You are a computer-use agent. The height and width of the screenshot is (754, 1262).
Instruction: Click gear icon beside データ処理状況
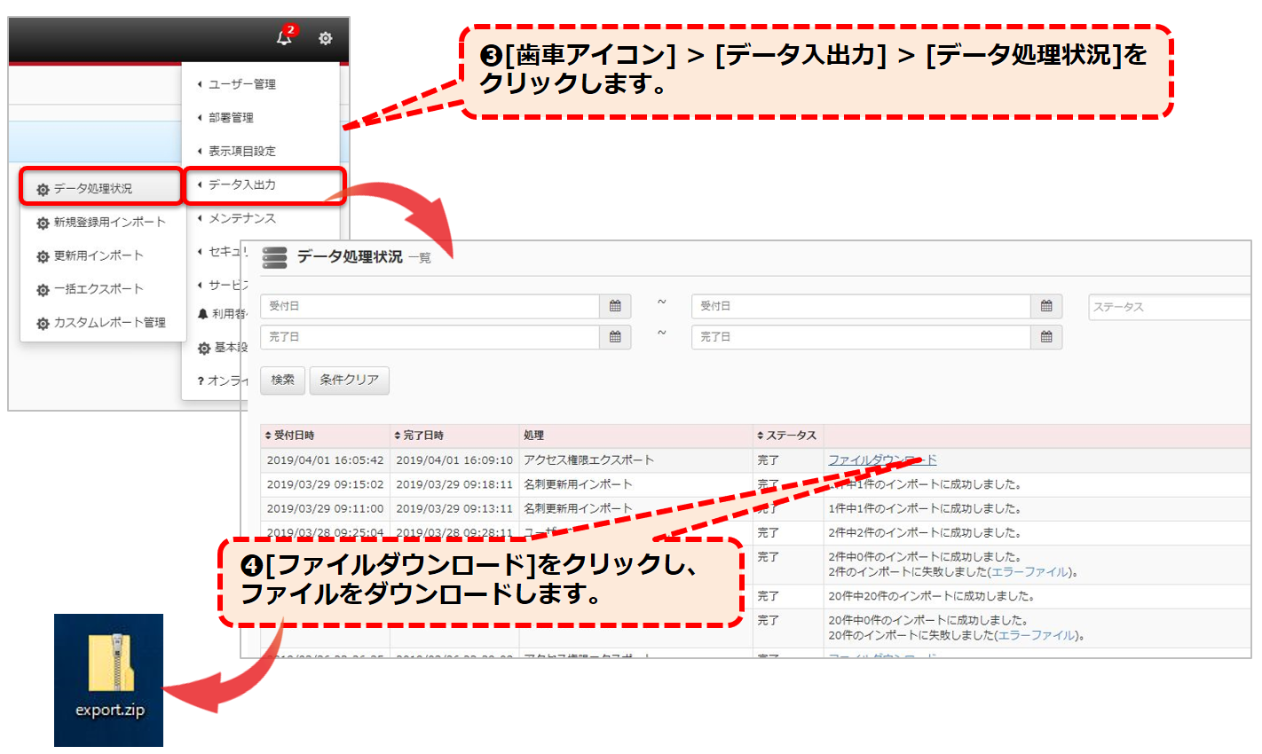(43, 190)
